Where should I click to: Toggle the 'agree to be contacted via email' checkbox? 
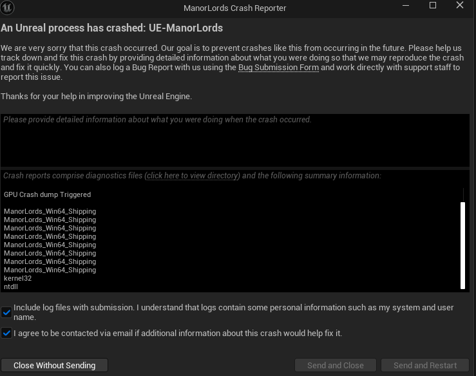point(6,334)
